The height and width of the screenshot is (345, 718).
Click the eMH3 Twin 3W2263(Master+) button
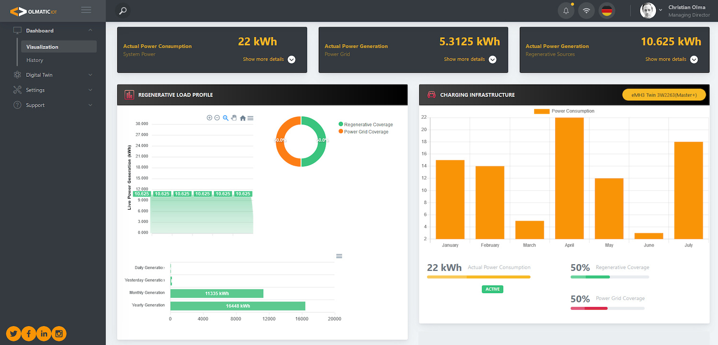(x=663, y=95)
